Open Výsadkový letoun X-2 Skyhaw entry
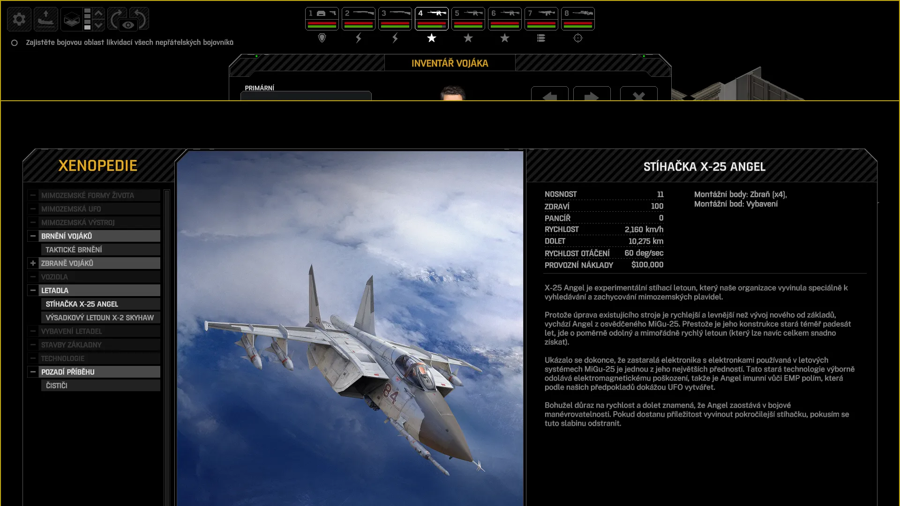The width and height of the screenshot is (900, 506). (x=100, y=318)
